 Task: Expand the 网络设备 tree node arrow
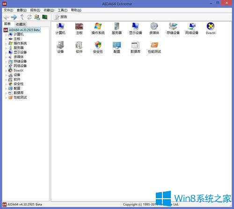(6, 66)
